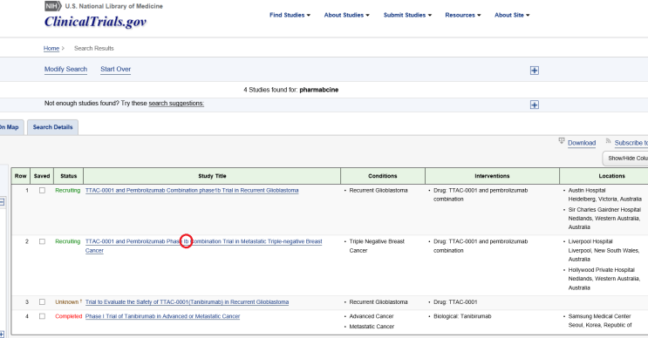Open the Recurrent Glioblastoma phase1b trial link

(192, 190)
